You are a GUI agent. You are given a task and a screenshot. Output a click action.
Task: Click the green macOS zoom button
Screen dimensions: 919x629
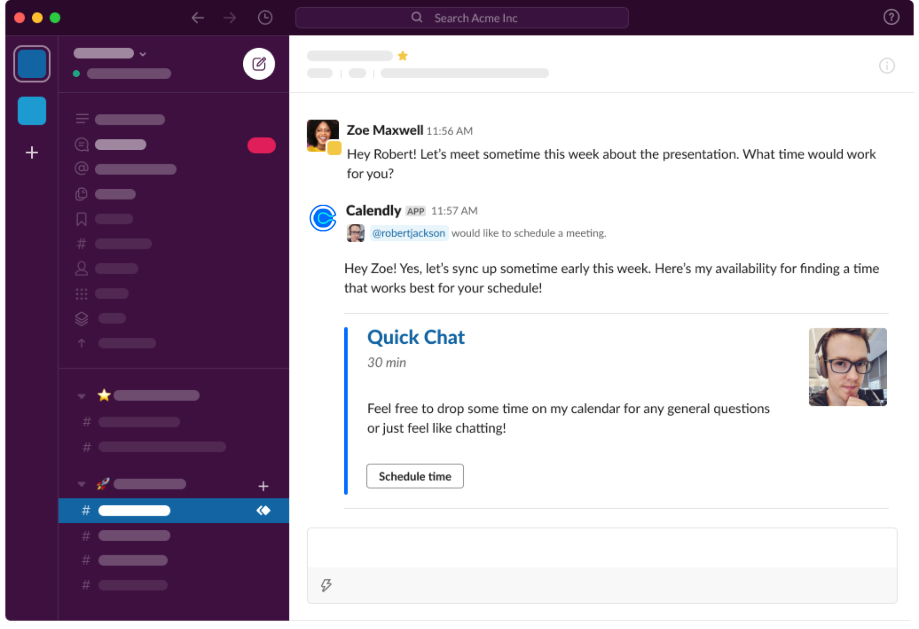55,18
